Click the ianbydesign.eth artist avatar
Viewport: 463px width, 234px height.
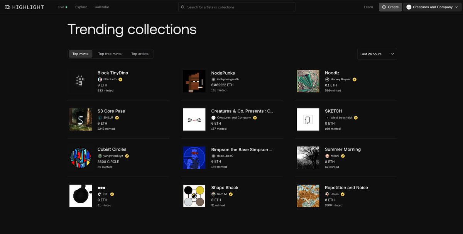click(x=213, y=80)
